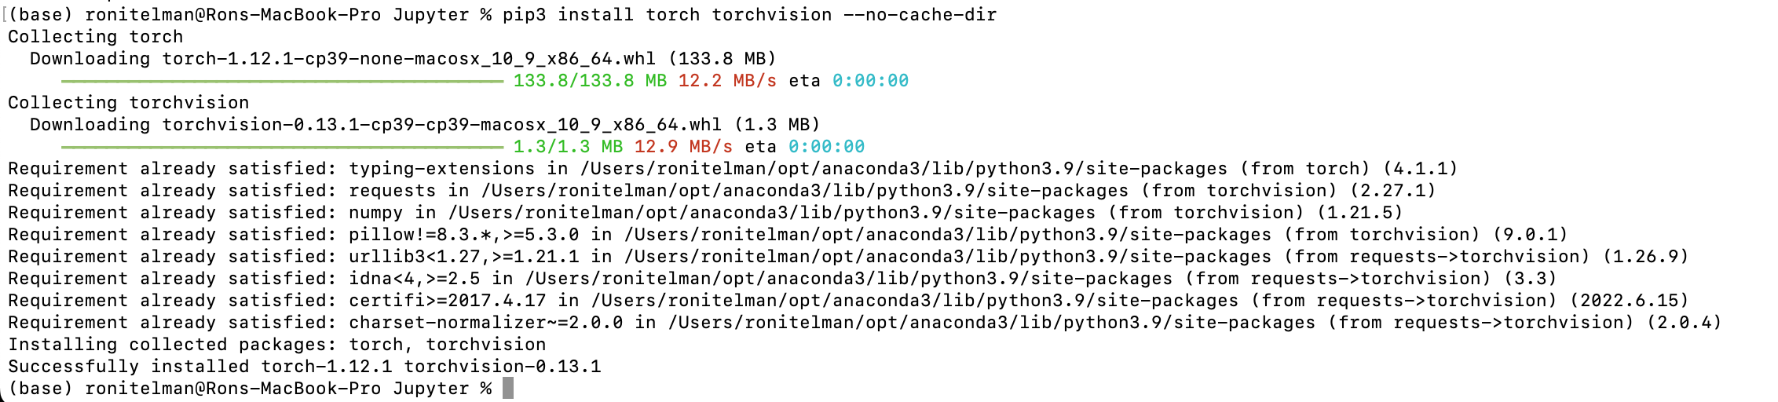The width and height of the screenshot is (1778, 402).
Task: Click the "Installing collected packages" line
Action: pyautogui.click(x=276, y=345)
